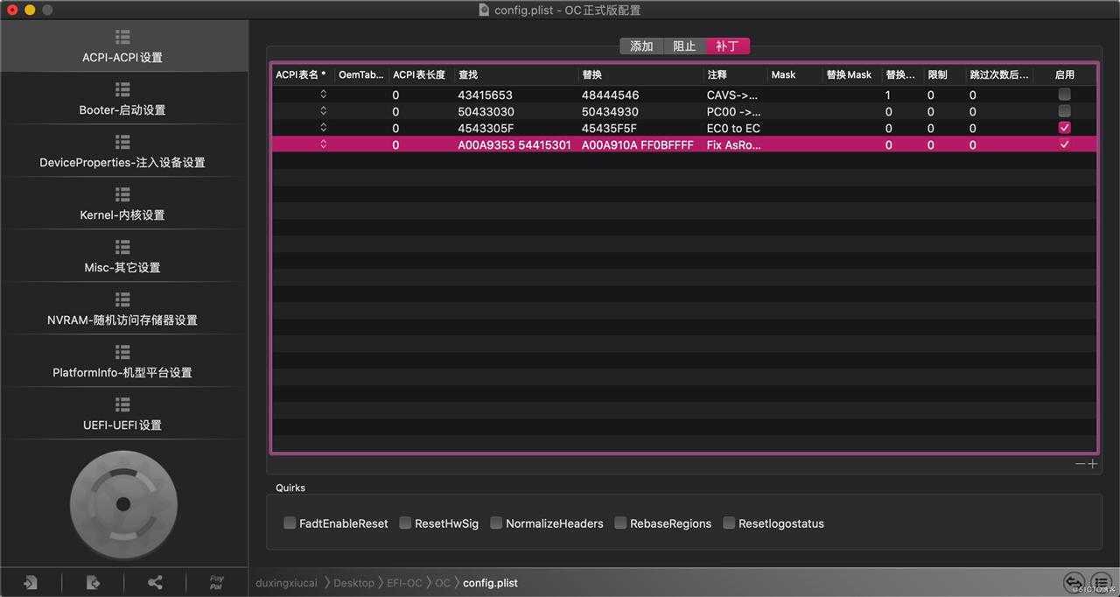Screen dimensions: 1120x597
Task: Open ACPI table name stepper in Fix AsRo row
Action: pyautogui.click(x=323, y=144)
